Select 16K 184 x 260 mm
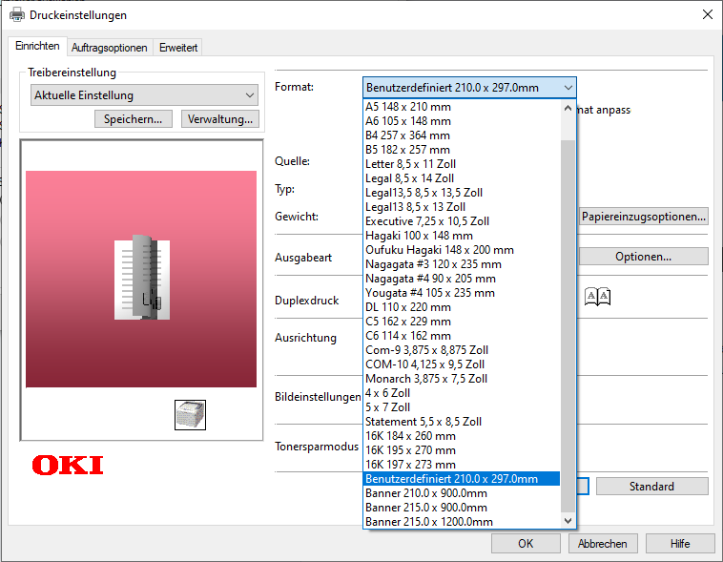Image resolution: width=723 pixels, height=562 pixels. (462, 435)
